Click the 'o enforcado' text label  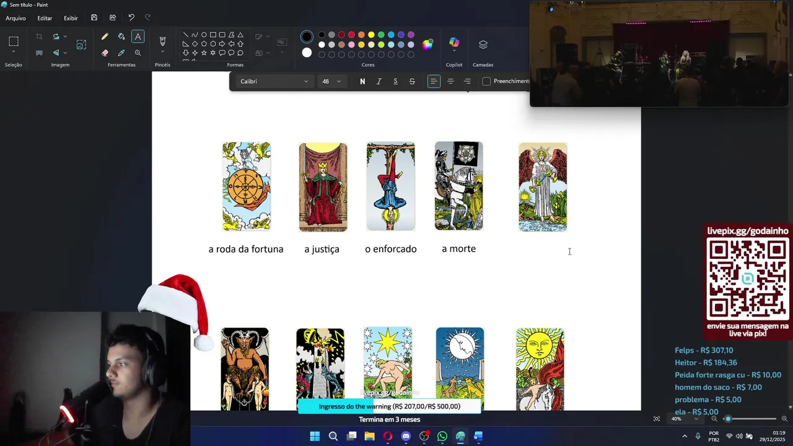click(391, 249)
